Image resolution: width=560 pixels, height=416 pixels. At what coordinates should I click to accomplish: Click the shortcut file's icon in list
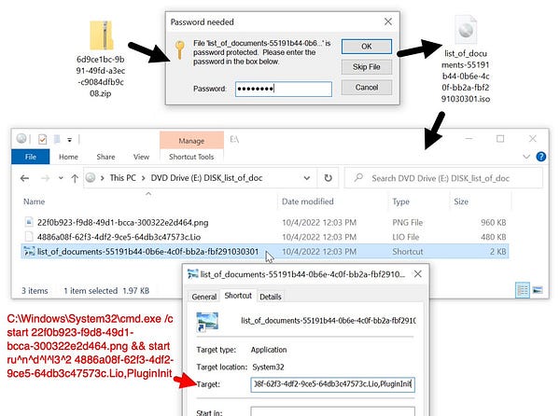coord(29,251)
